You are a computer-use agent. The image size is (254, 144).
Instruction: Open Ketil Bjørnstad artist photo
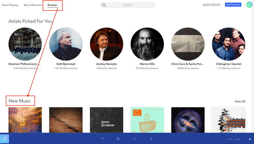click(x=66, y=44)
